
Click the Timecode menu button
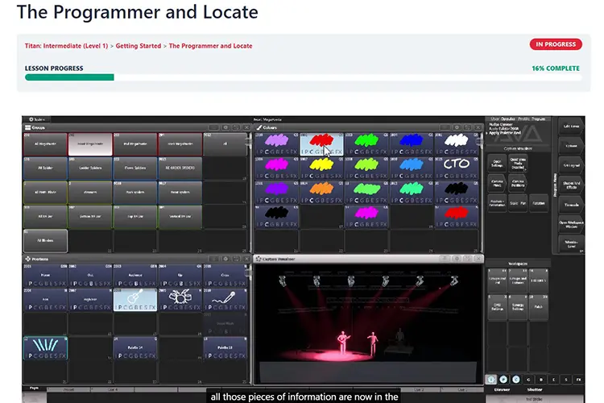pos(571,205)
